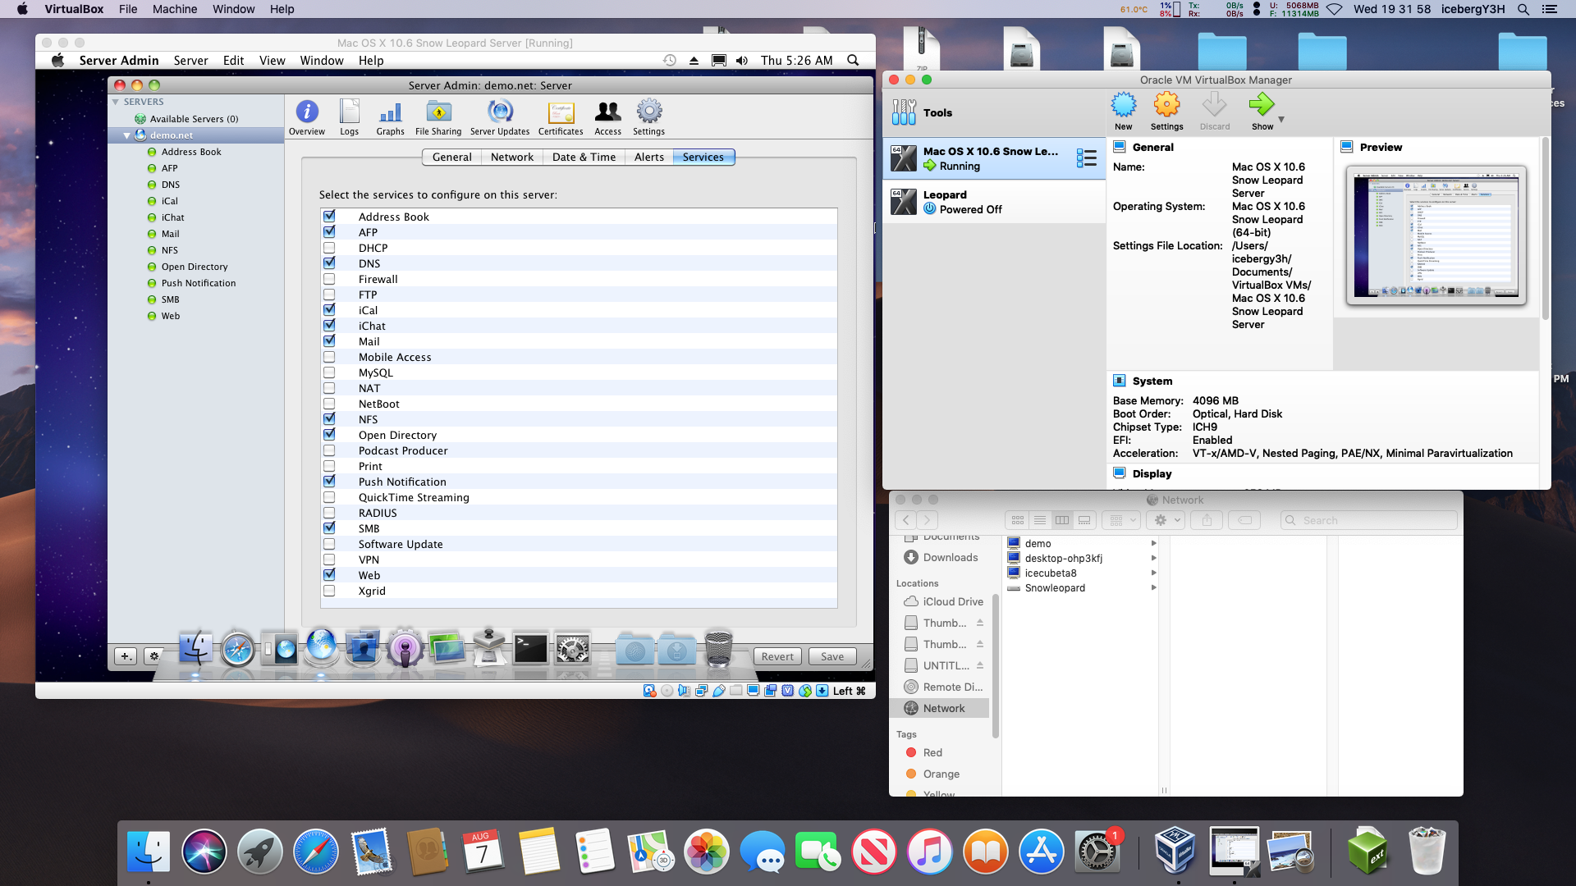Open Graphs in Server Admin toolbar

tap(391, 117)
